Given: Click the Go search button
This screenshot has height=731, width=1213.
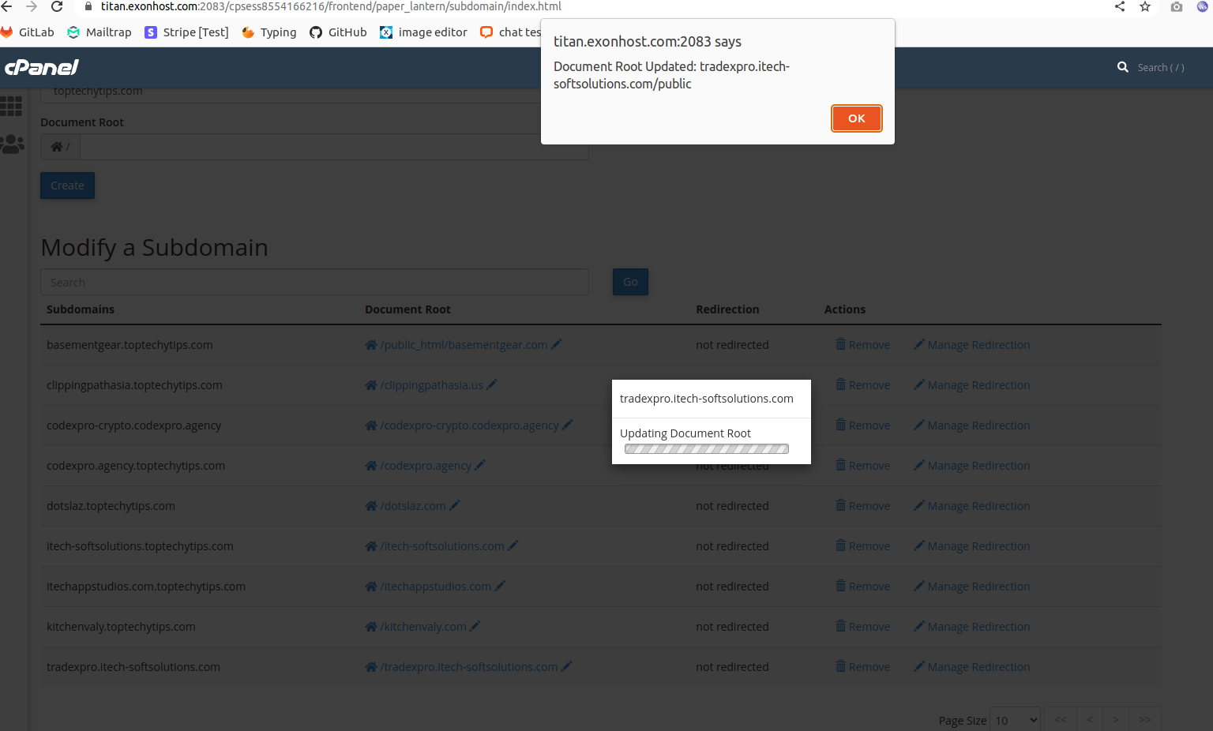Looking at the screenshot, I should (x=630, y=282).
